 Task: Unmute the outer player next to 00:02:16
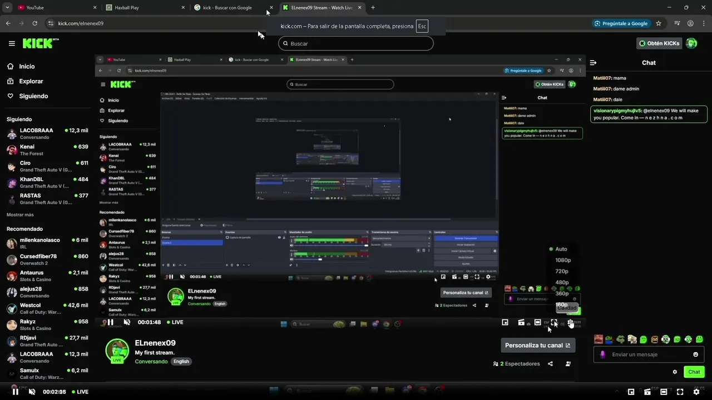point(32,392)
